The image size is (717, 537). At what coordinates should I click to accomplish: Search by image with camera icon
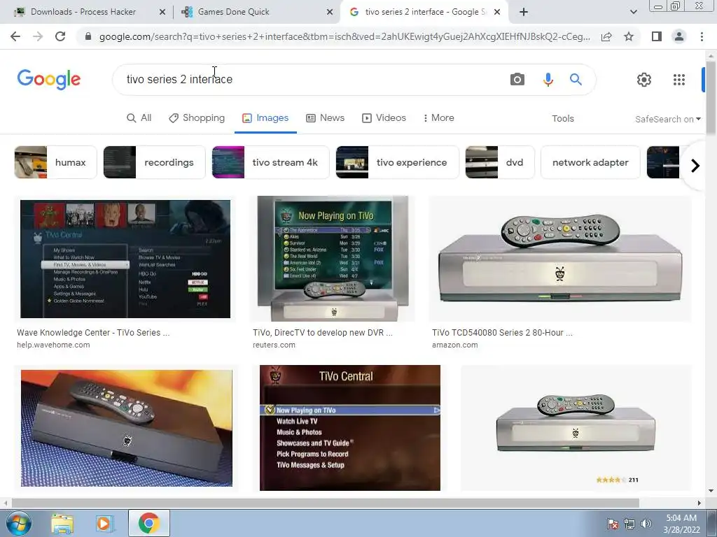coord(517,80)
